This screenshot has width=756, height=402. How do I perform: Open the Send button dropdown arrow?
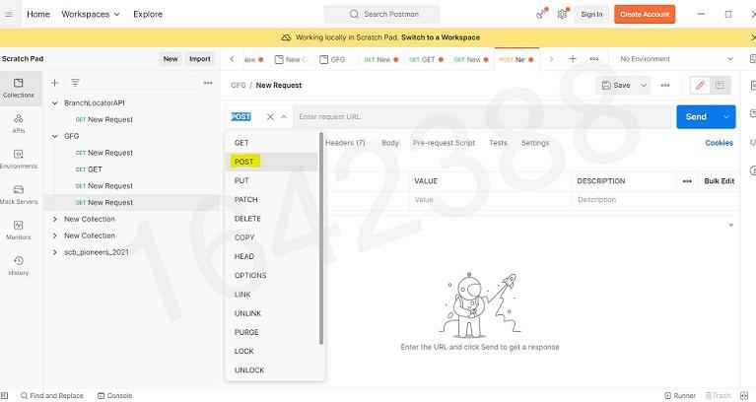tap(726, 116)
